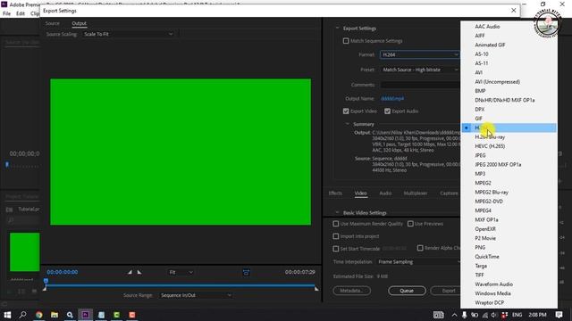Click the volume icon in system tray
Viewport: 572px width, 321px height.
pyautogui.click(x=494, y=315)
